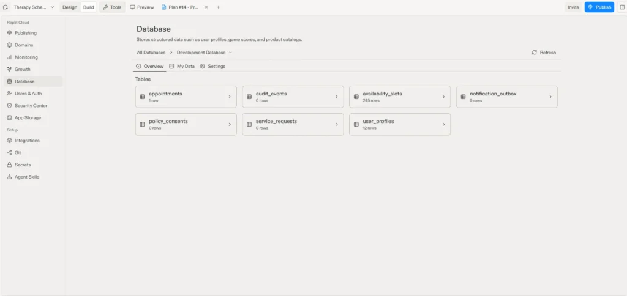The height and width of the screenshot is (296, 627).
Task: Click the Plan #14 document icon
Action: [163, 7]
